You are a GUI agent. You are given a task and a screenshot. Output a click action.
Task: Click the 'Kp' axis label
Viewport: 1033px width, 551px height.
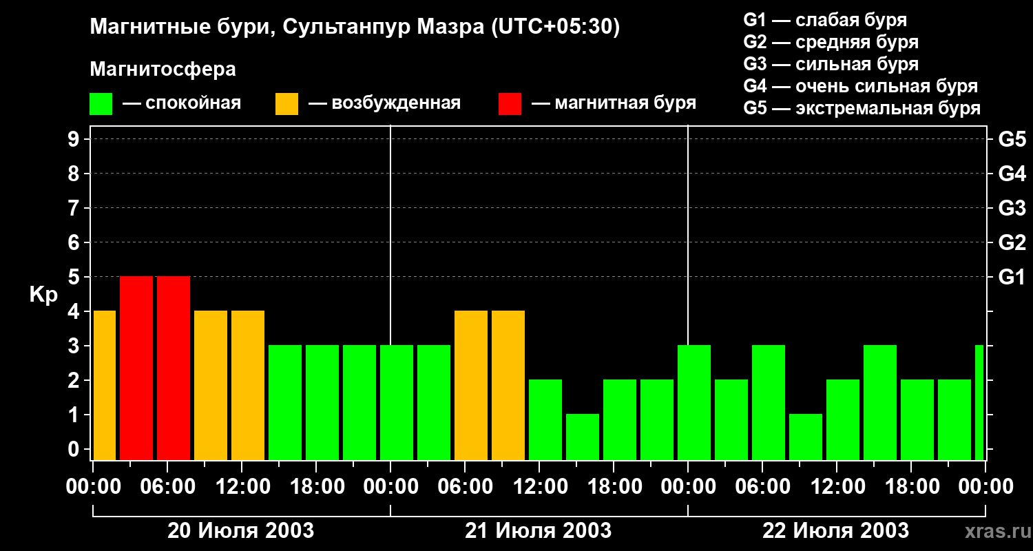pyautogui.click(x=43, y=294)
